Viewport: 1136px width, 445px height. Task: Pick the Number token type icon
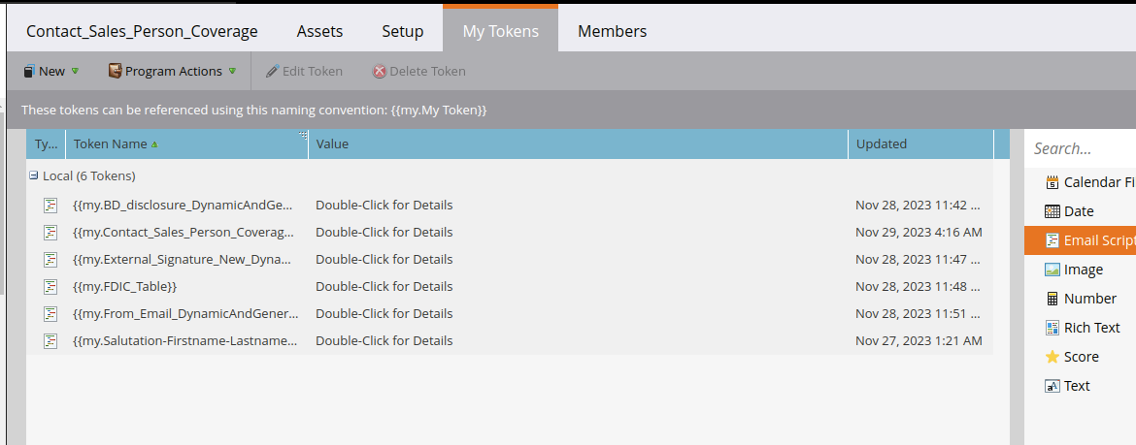[x=1052, y=298]
